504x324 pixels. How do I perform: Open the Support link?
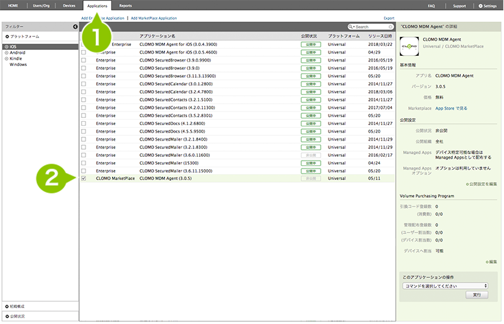[x=459, y=6]
